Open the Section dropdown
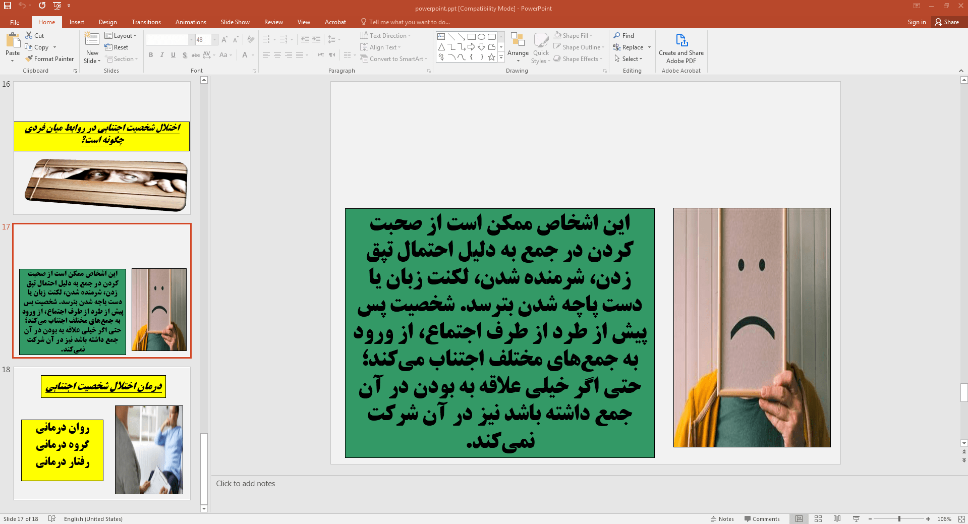The height and width of the screenshot is (524, 968). click(122, 59)
